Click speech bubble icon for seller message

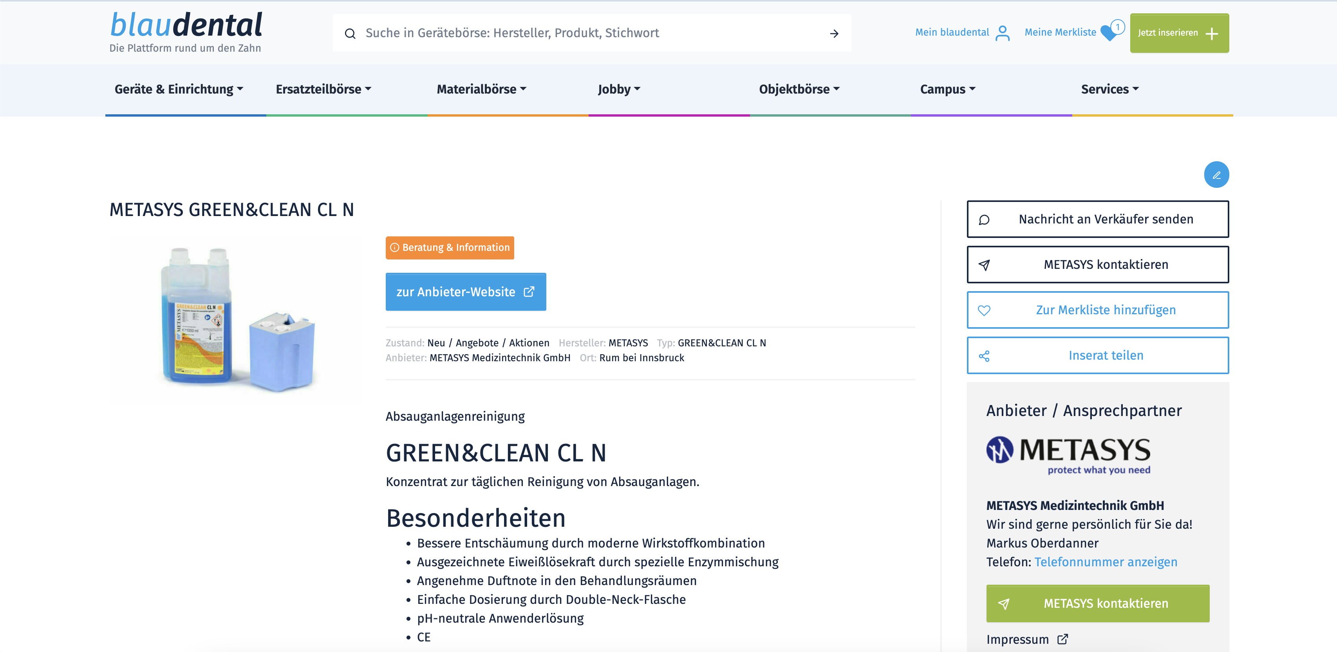pyautogui.click(x=984, y=220)
